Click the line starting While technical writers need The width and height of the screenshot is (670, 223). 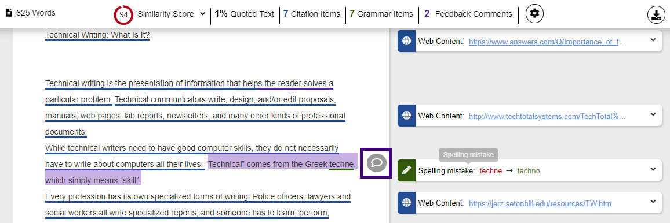click(x=192, y=148)
